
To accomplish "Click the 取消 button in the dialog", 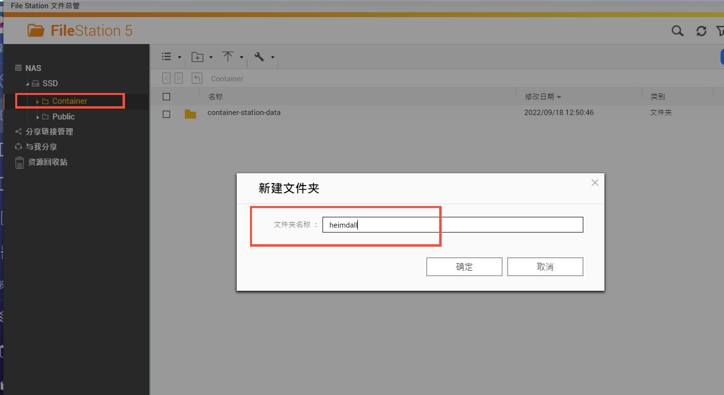I will point(545,266).
